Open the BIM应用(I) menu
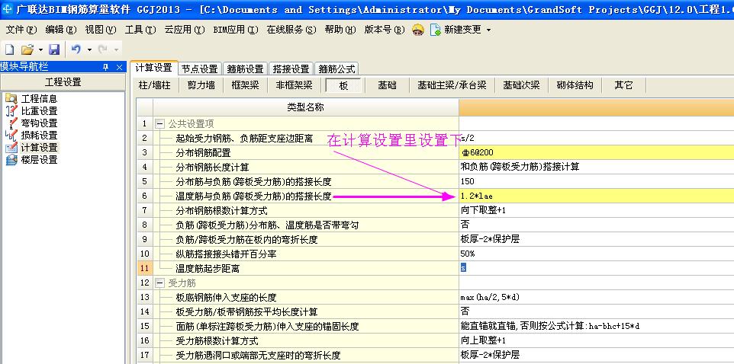This screenshot has width=734, height=364. (236, 30)
